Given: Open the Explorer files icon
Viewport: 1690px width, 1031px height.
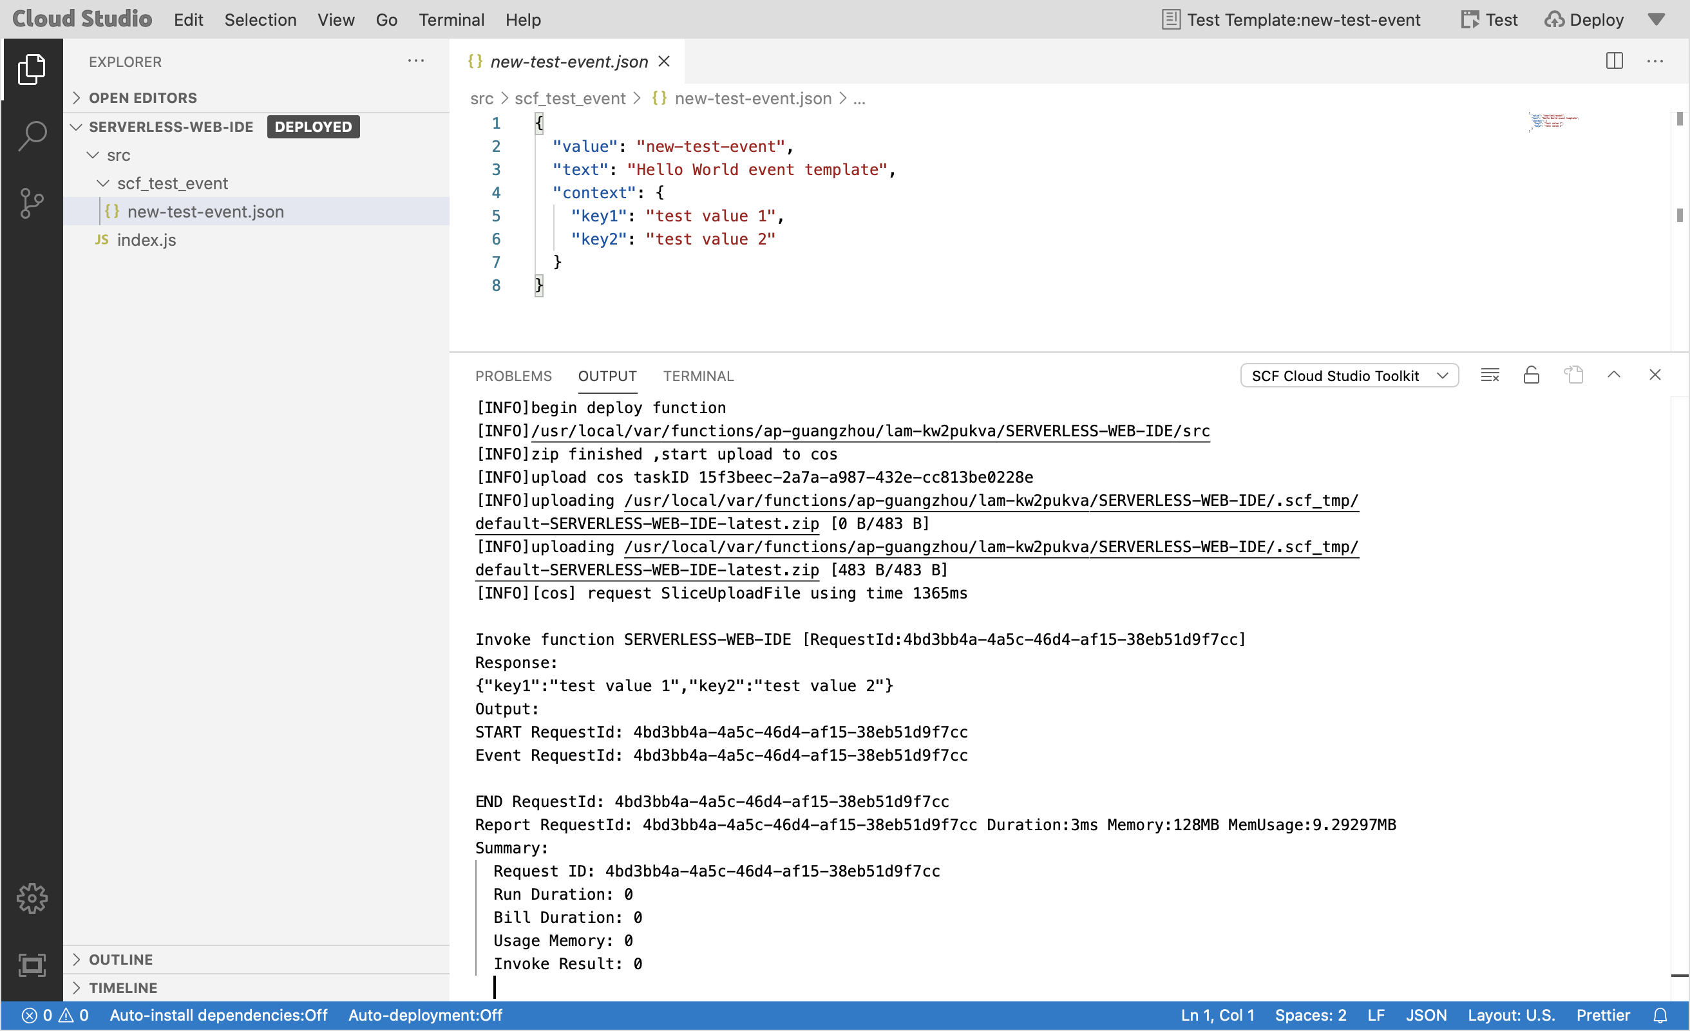Looking at the screenshot, I should pyautogui.click(x=32, y=70).
